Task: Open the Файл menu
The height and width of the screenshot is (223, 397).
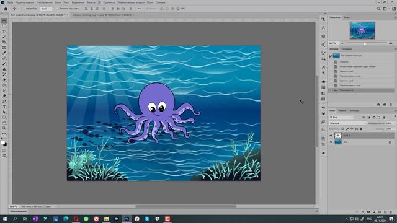Action: point(10,2)
